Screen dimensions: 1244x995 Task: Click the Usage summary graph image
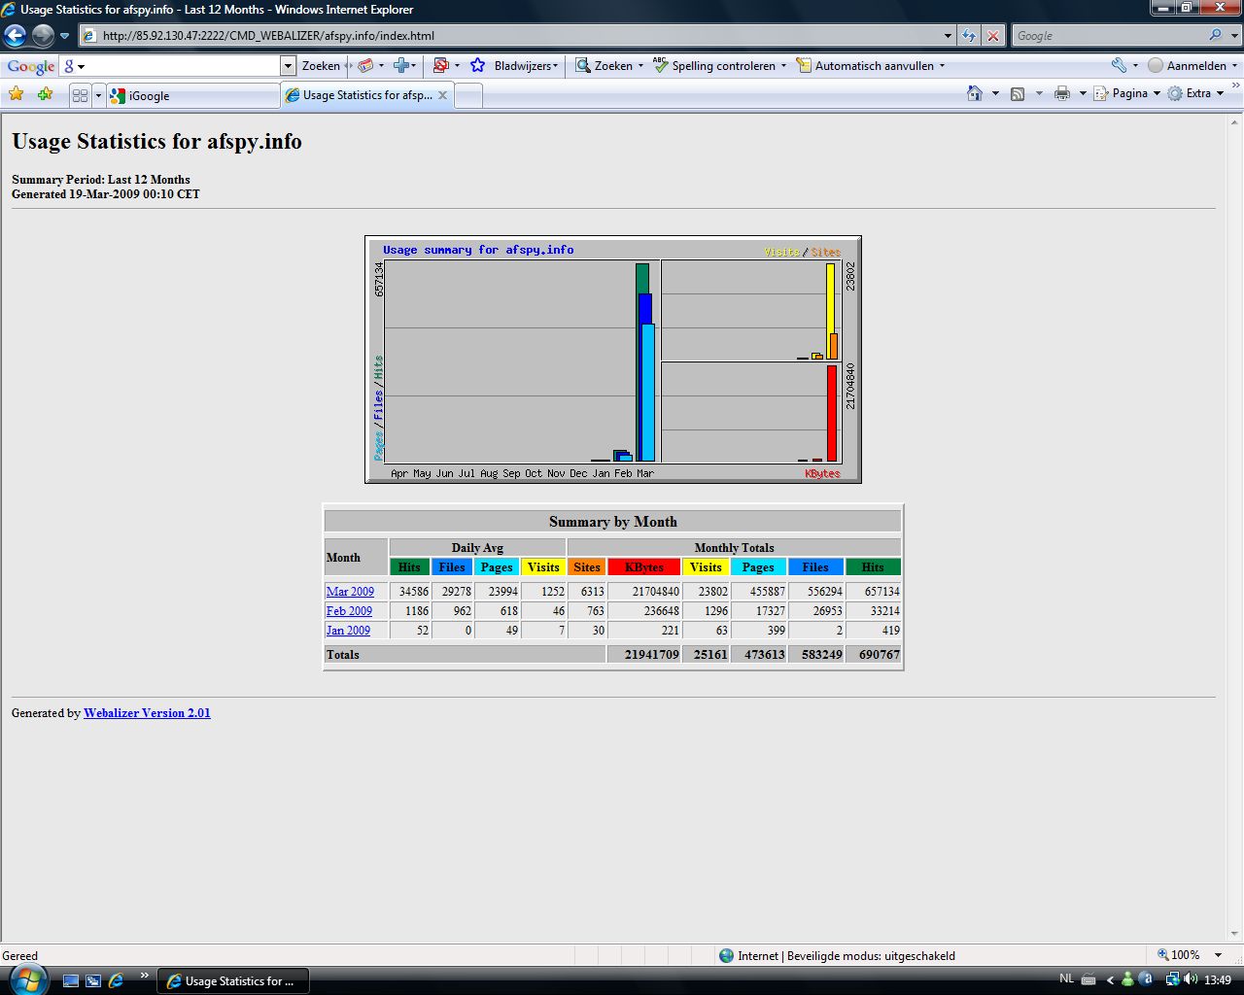tap(613, 360)
